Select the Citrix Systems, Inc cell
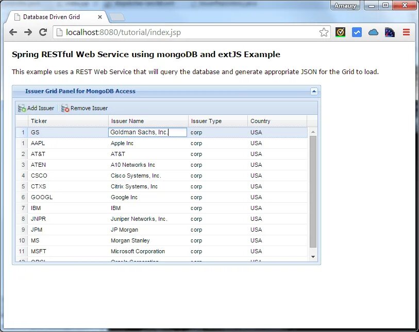Viewport: 419px width, 332px height. tap(148, 186)
